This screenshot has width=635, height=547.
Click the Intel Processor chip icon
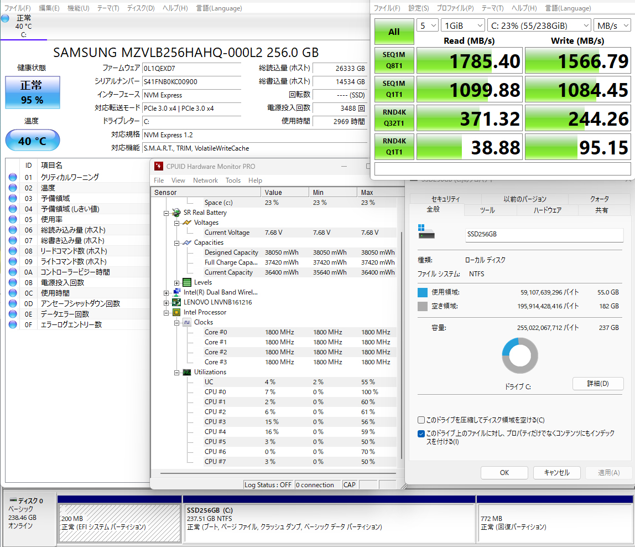[x=176, y=312]
